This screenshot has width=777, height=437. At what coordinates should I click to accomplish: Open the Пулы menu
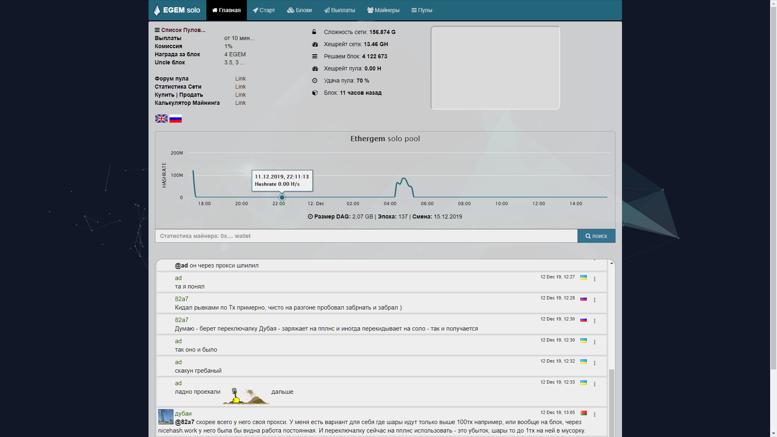(x=422, y=10)
